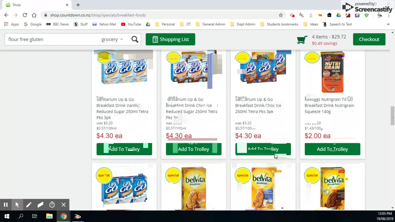Screen dimensions: 395x222
Task: Pause the Screencastify recording
Action: pos(6,205)
